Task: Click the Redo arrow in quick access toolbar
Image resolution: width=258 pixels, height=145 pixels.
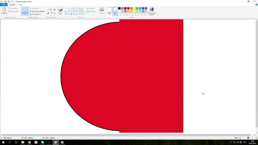Action: point(11,2)
